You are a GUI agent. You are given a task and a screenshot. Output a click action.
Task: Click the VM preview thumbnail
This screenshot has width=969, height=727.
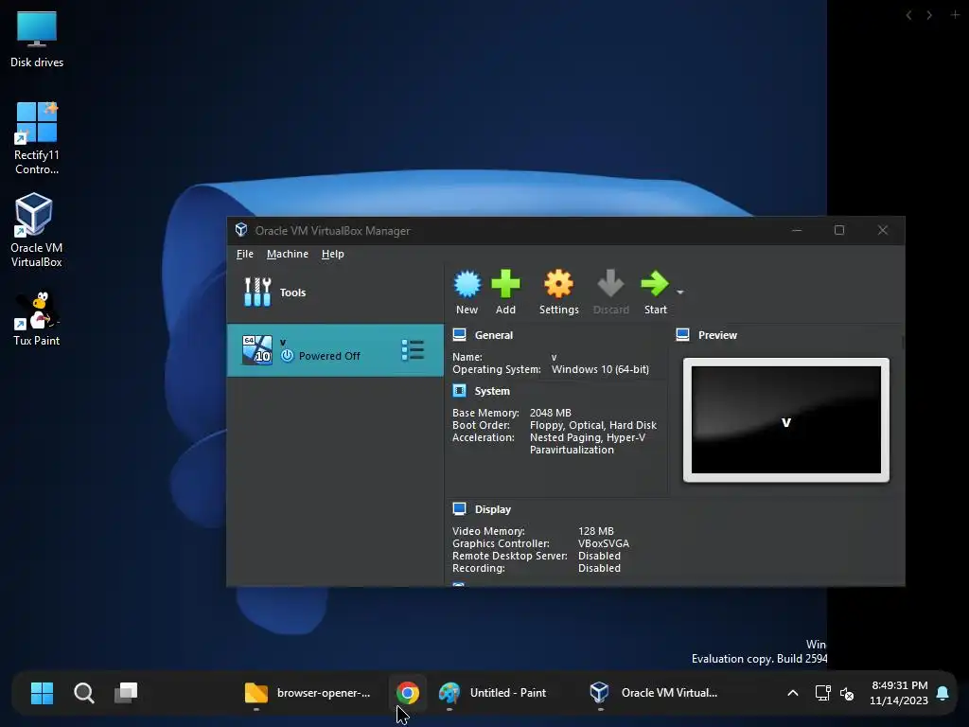786,419
